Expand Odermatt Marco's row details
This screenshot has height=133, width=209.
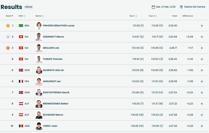[x=202, y=37]
